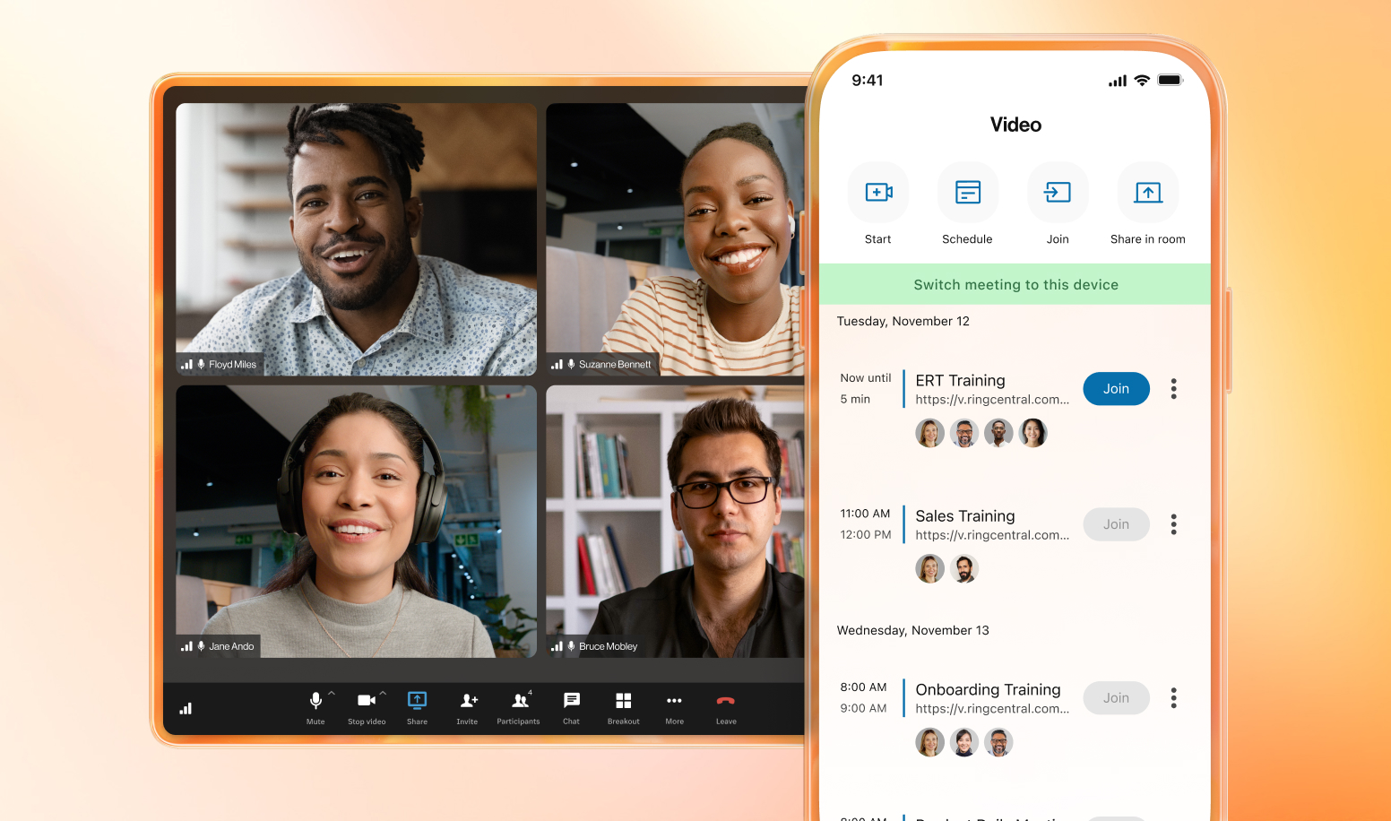Image resolution: width=1391 pixels, height=821 pixels.
Task: Expand the audio options caret beside Mute
Action: (x=332, y=693)
